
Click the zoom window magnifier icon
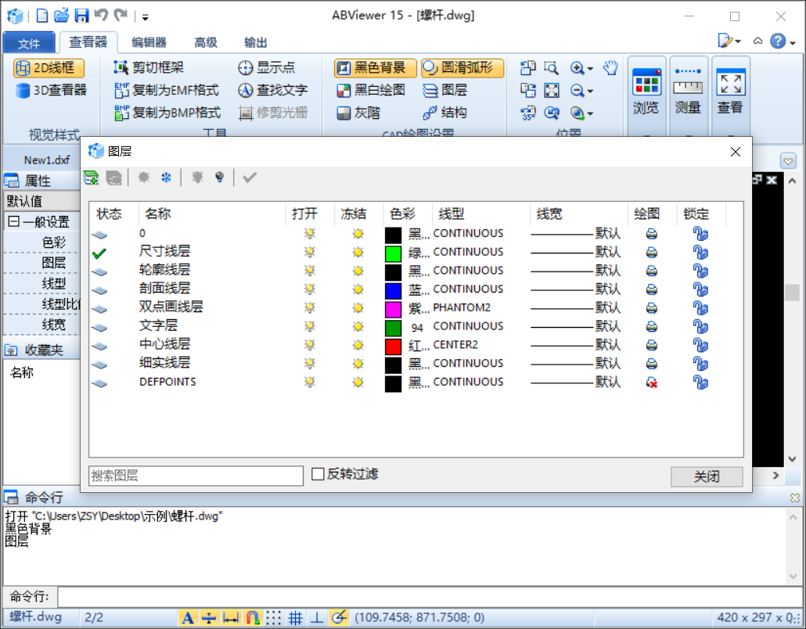click(552, 67)
